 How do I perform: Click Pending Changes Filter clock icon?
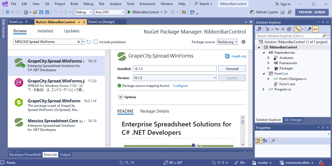click(x=267, y=29)
